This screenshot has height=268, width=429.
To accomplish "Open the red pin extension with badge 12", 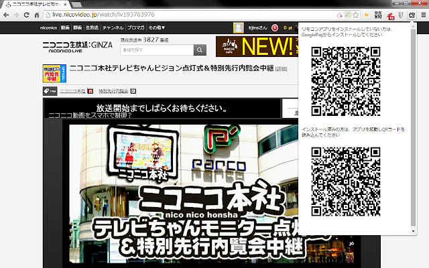I will coord(390,16).
